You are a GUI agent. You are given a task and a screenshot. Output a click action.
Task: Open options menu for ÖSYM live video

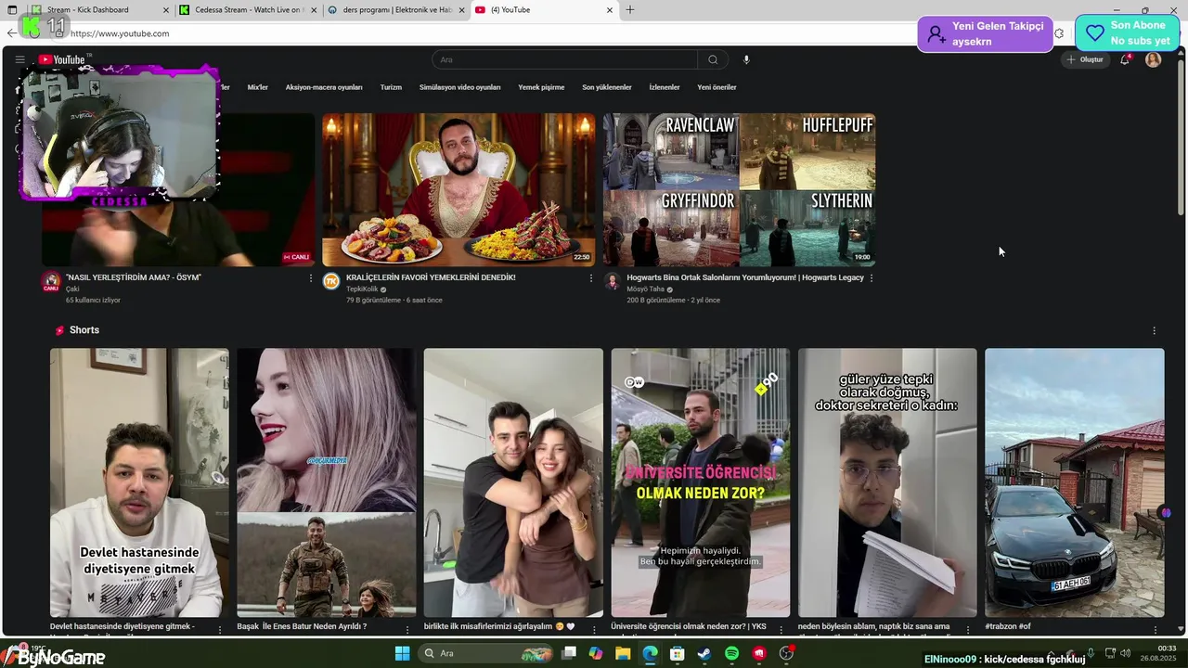311,278
